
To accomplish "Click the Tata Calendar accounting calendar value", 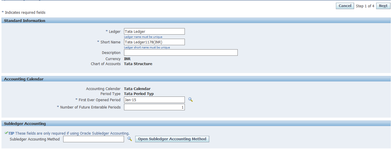I will 137,89.
